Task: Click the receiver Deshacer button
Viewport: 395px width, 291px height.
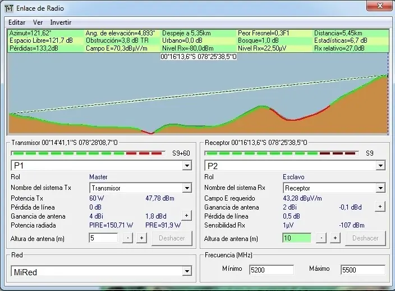Action: pos(365,238)
